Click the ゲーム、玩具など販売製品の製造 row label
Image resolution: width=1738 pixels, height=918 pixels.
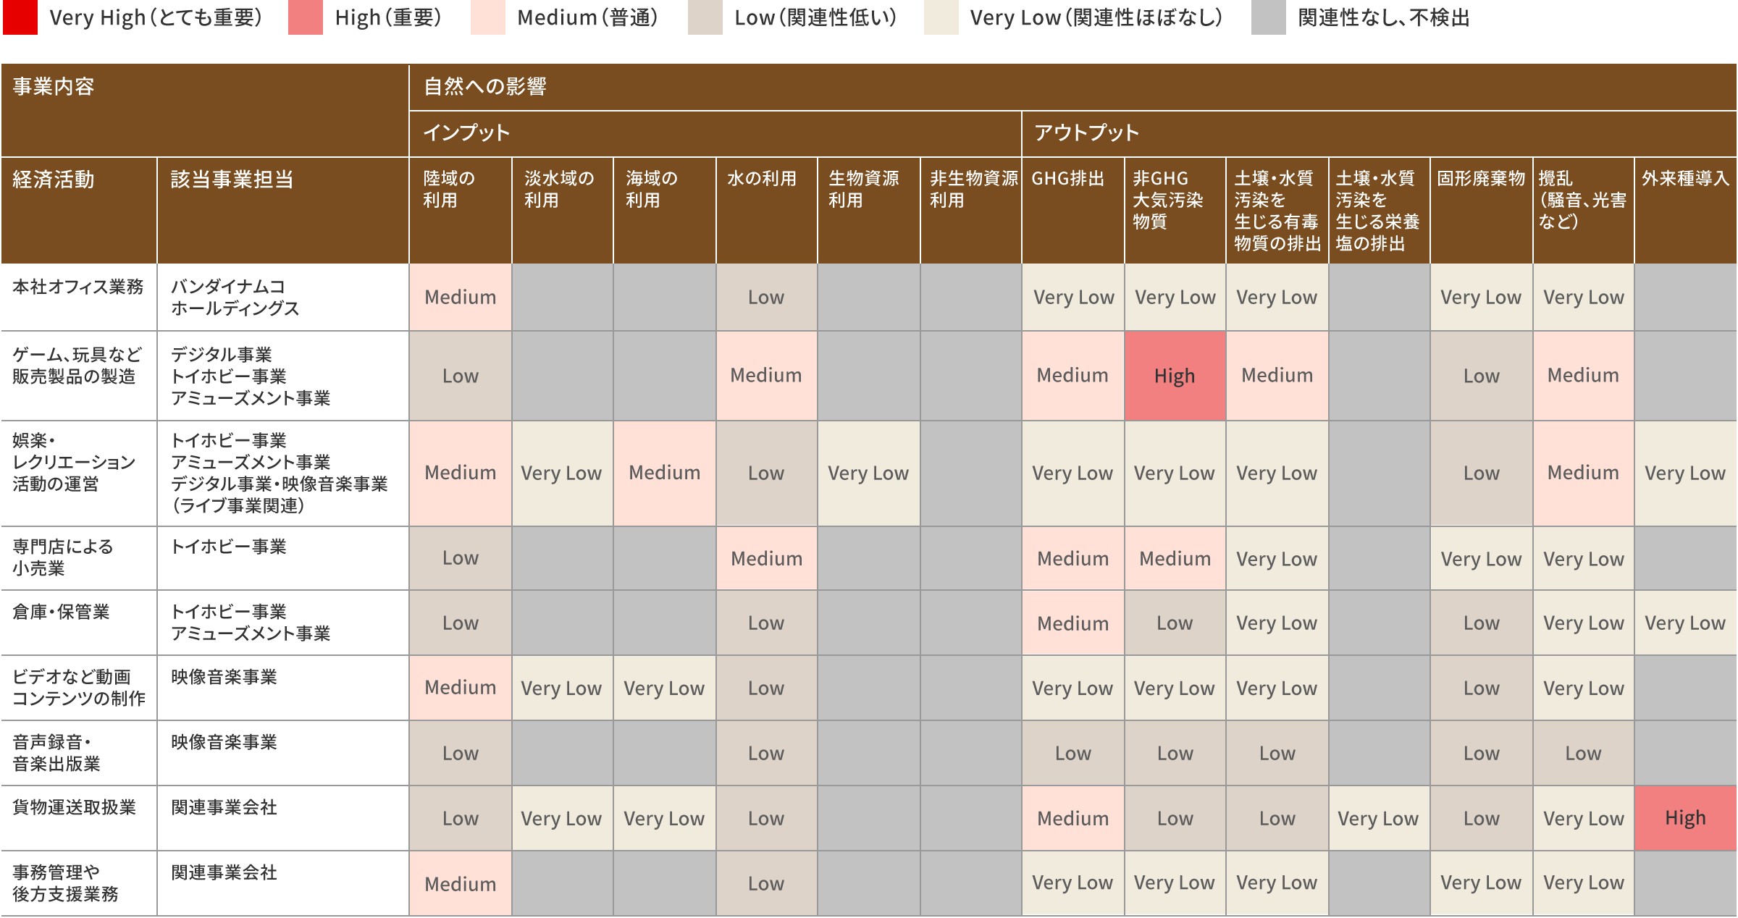point(79,376)
